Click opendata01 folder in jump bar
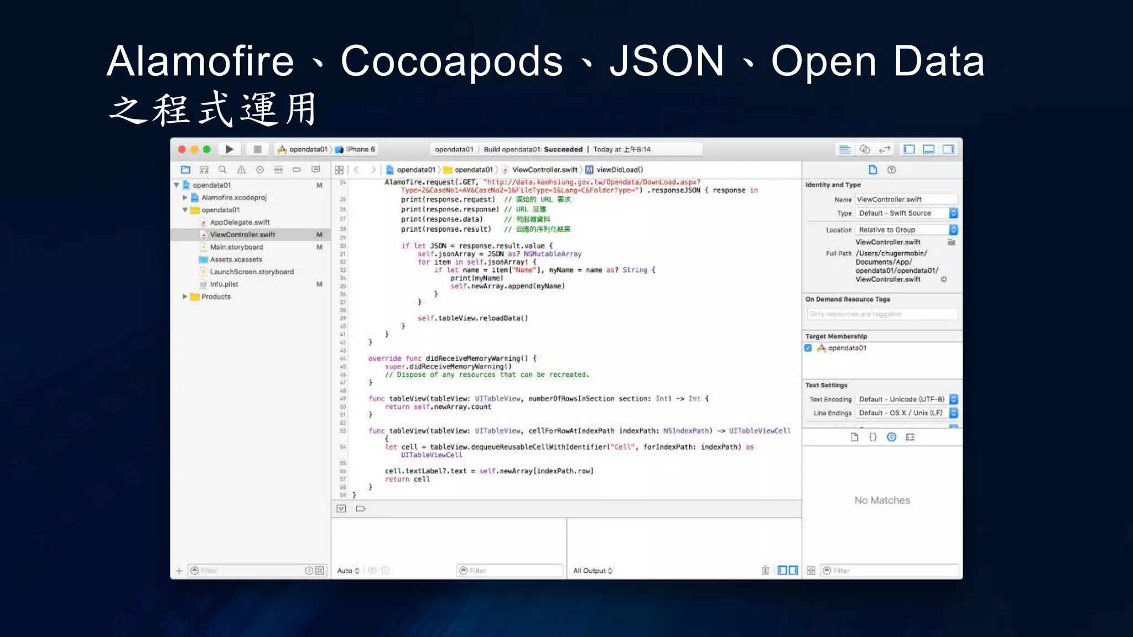Image resolution: width=1133 pixels, height=637 pixels. (468, 170)
